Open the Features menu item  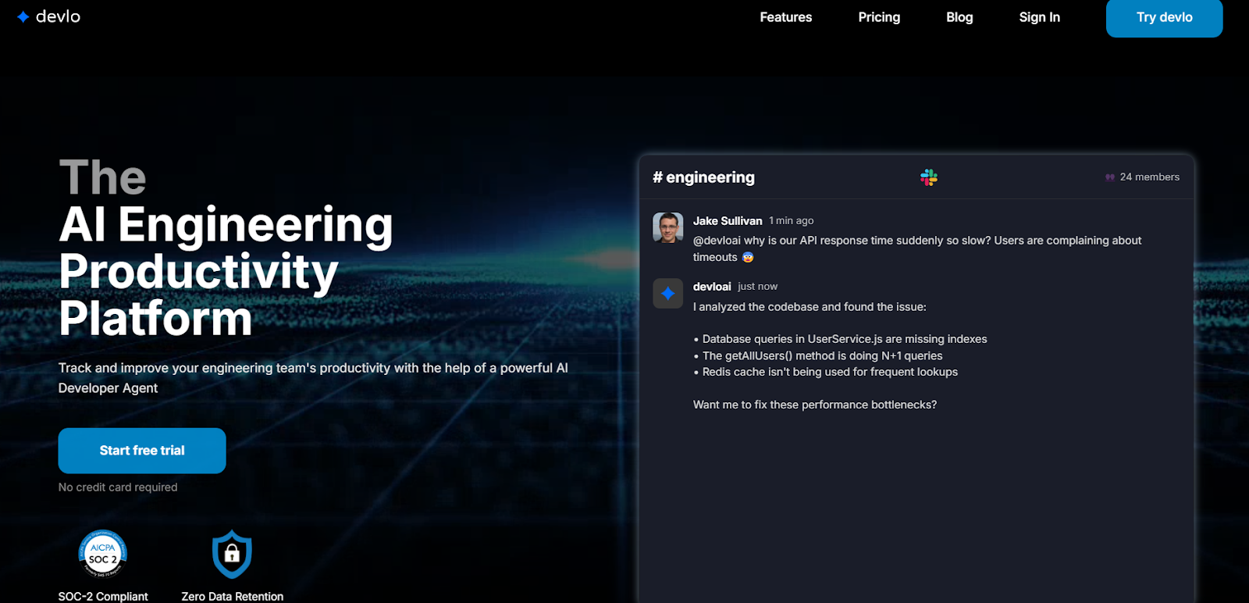(x=785, y=17)
